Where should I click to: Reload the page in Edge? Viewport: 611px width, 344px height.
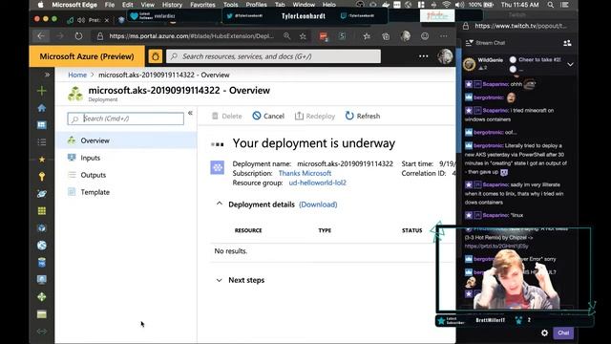[78, 36]
